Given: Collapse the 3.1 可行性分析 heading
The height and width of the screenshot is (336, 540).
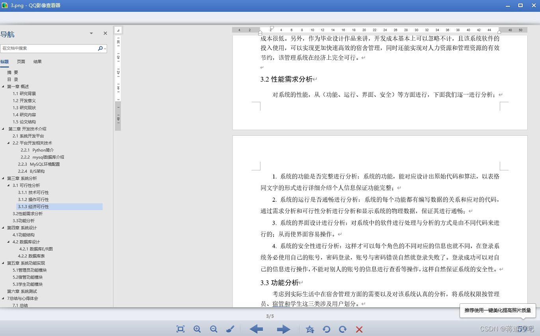Looking at the screenshot, I should point(9,186).
